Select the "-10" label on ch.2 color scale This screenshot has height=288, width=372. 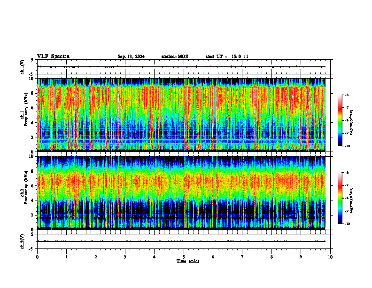click(348, 224)
